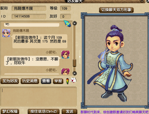Image resolution: width=149 pixels, height=114 pixels.
Task: Click the blue feather ornament icon
Action: 68,23
